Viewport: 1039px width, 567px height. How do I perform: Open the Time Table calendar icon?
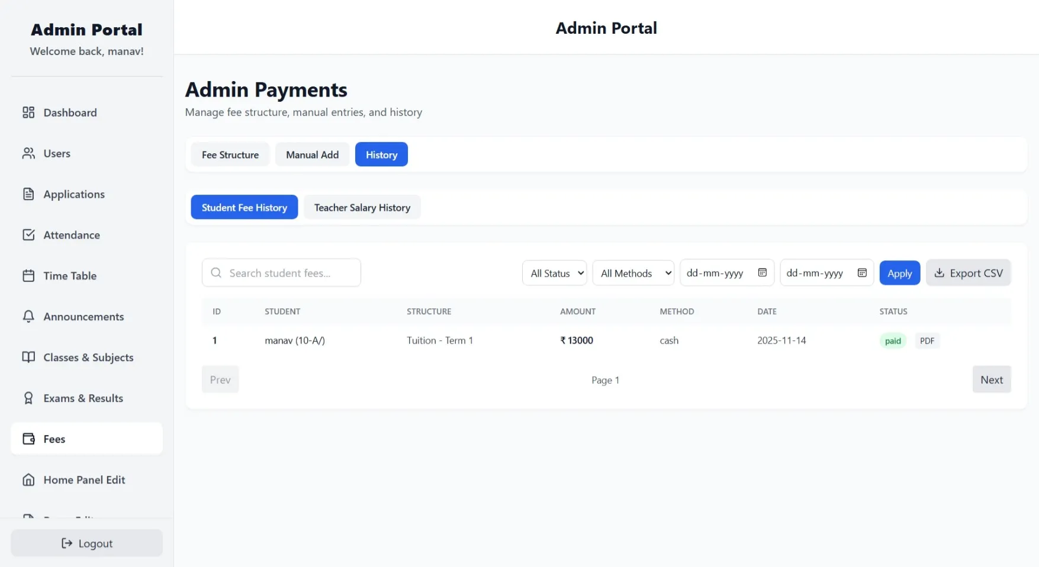click(x=29, y=275)
